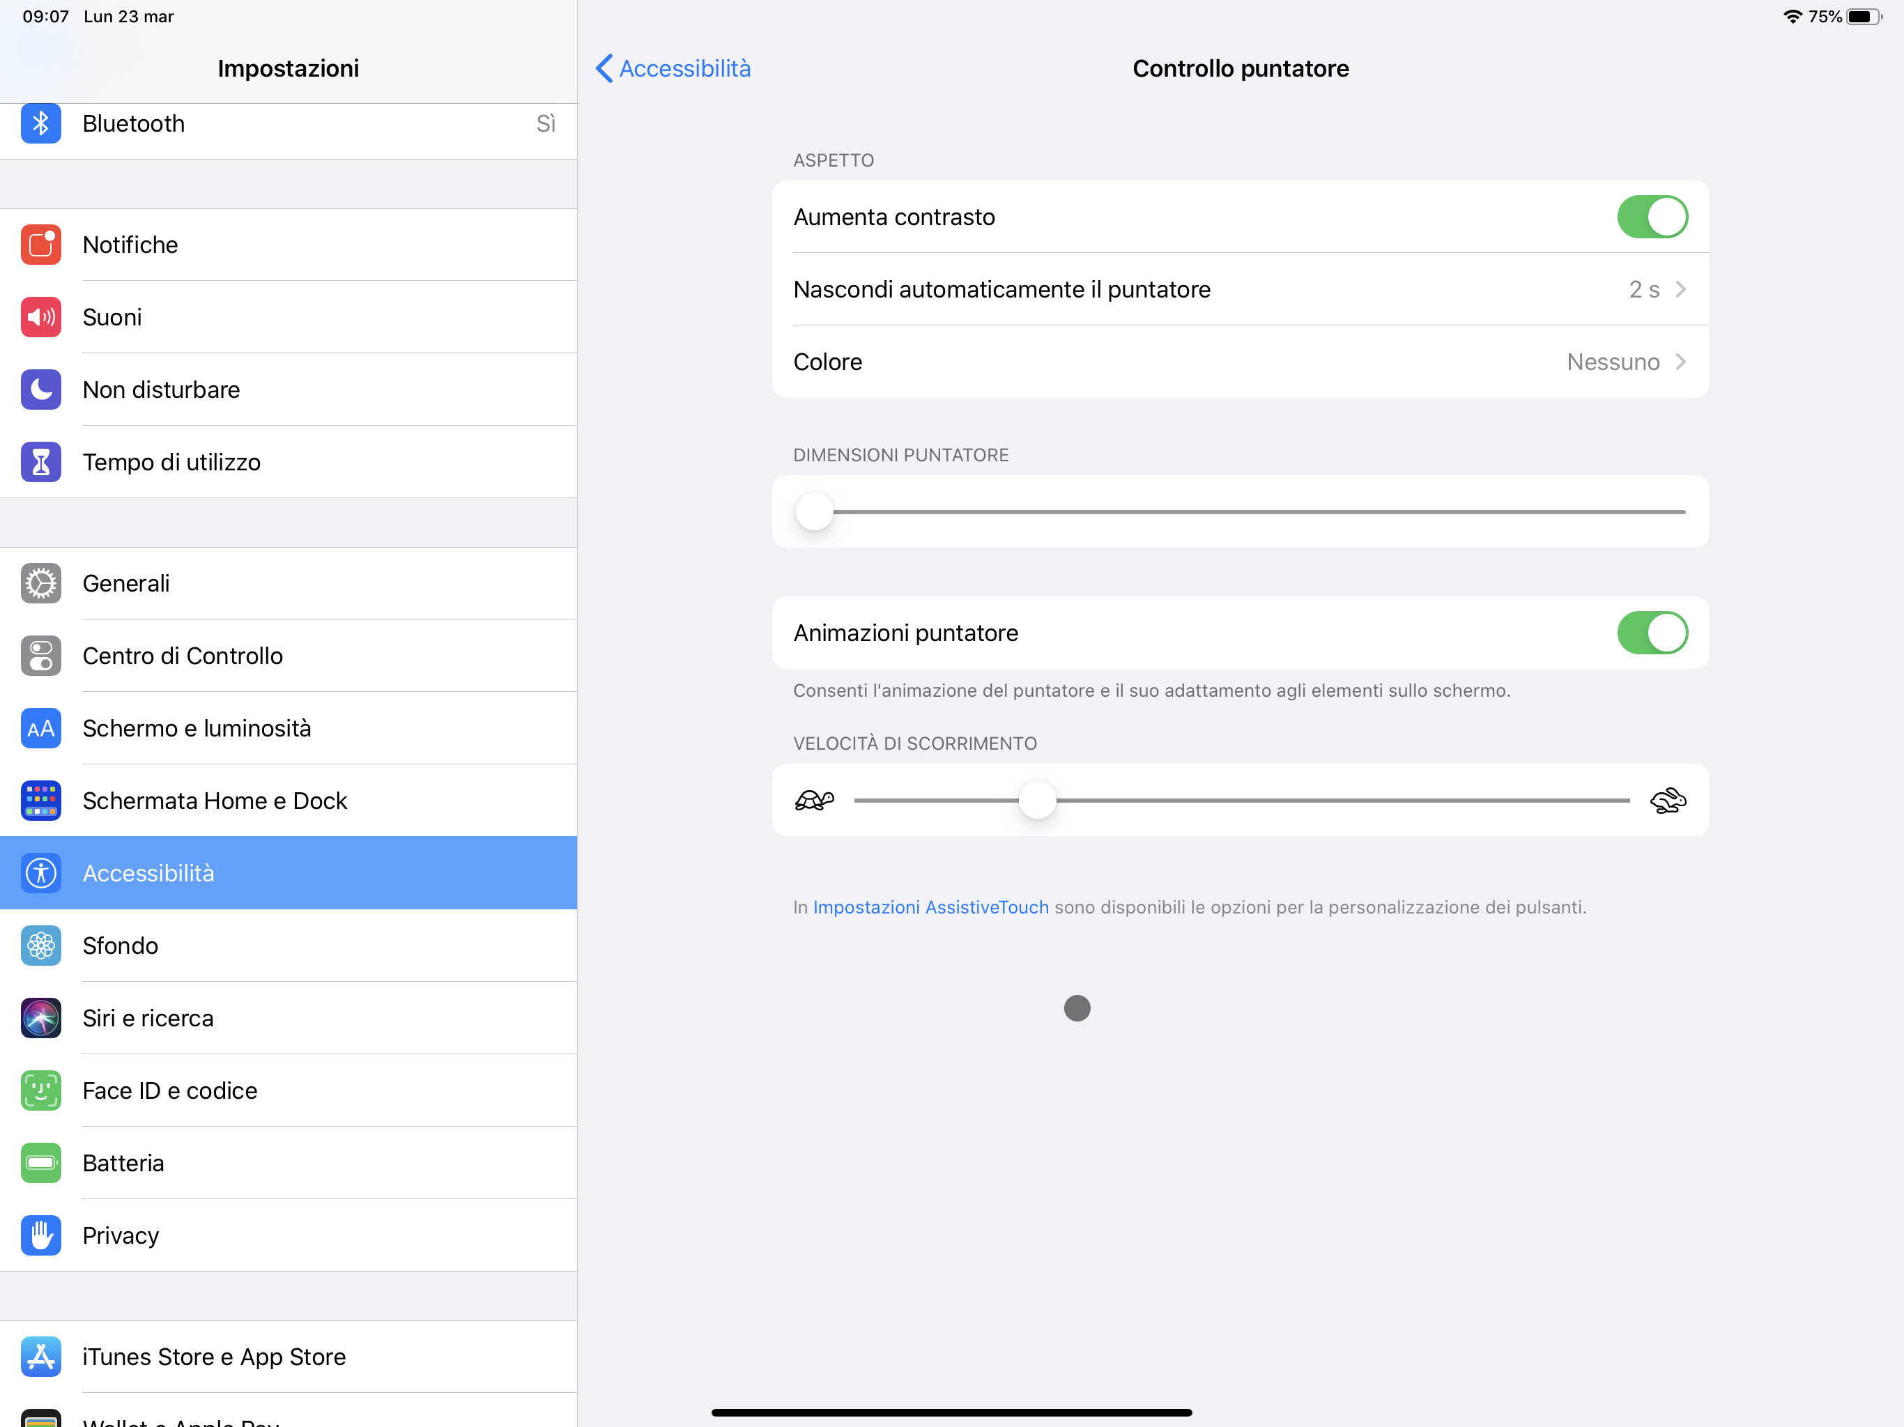Tap the Notifiche red icon

(x=40, y=245)
